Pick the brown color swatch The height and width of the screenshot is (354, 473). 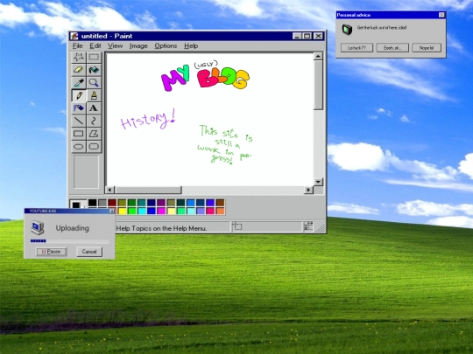(x=220, y=203)
